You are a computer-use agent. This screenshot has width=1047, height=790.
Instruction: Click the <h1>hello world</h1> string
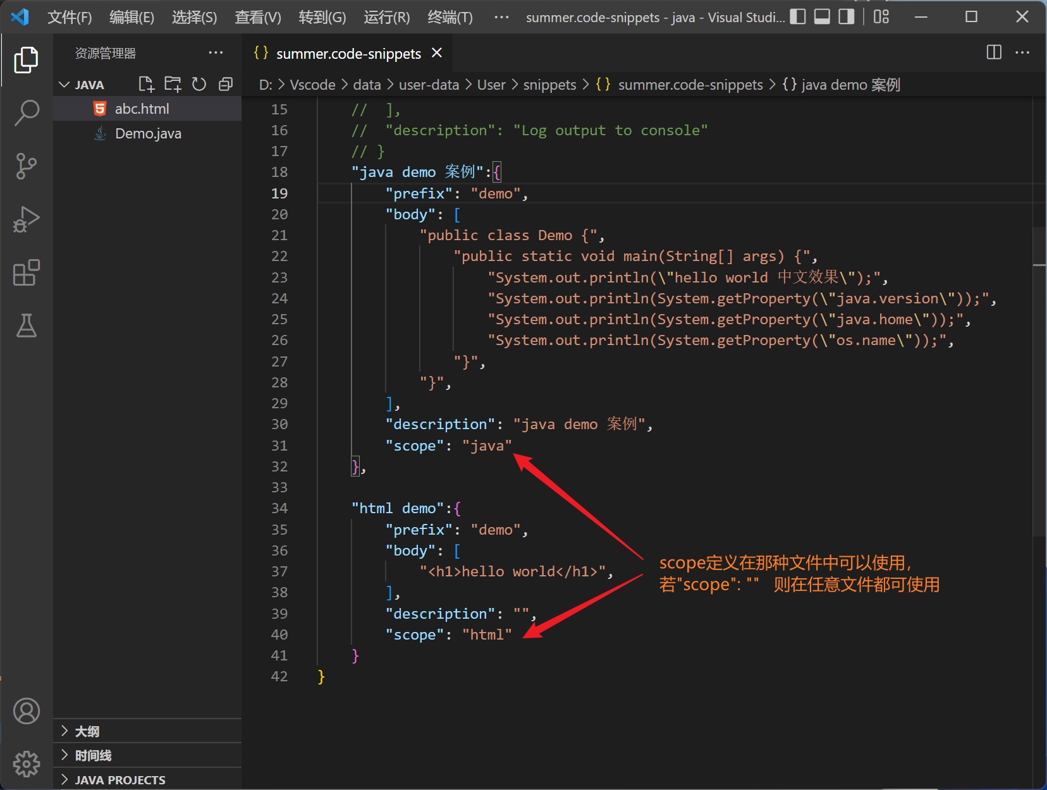click(513, 571)
